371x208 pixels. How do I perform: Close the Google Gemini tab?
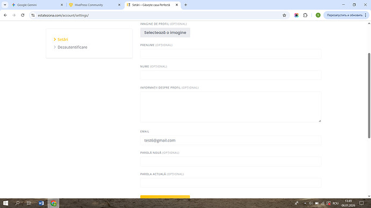point(62,5)
